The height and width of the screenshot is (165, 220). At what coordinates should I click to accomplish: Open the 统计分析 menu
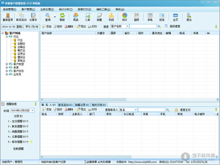pyautogui.click(x=66, y=10)
